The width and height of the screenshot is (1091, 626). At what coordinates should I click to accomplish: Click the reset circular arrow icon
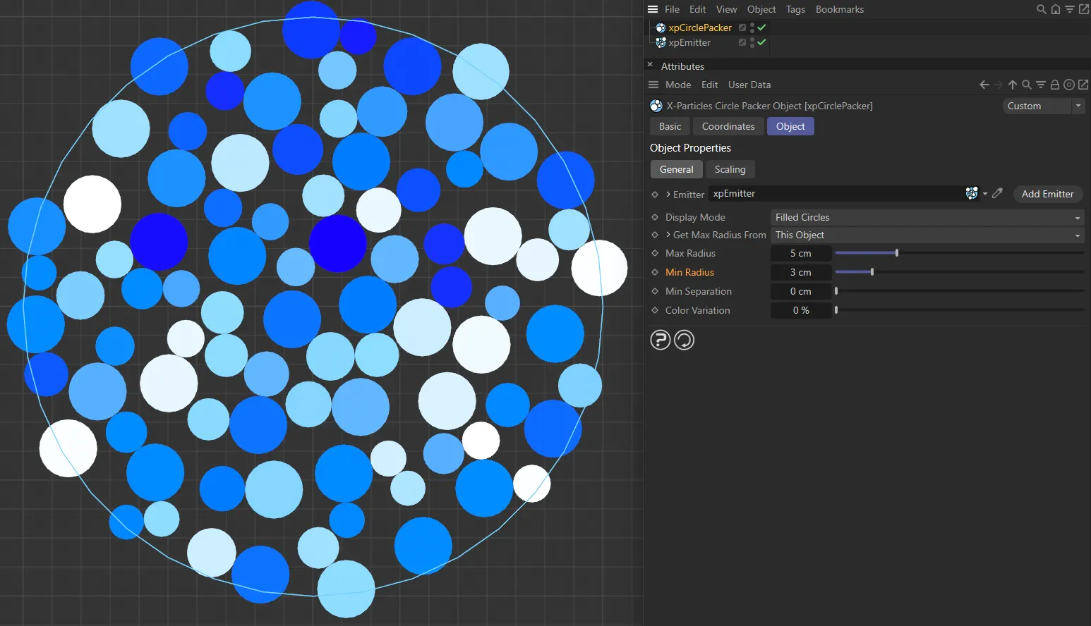683,340
